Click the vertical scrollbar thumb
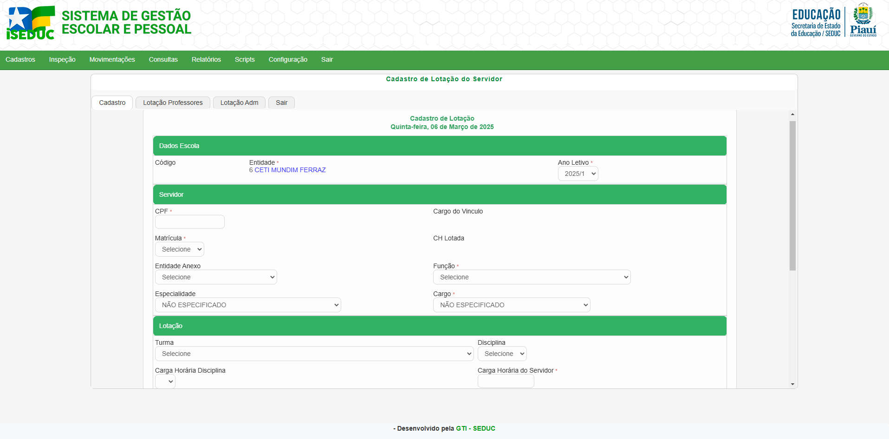Viewport: 889px width, 439px height. (x=792, y=195)
